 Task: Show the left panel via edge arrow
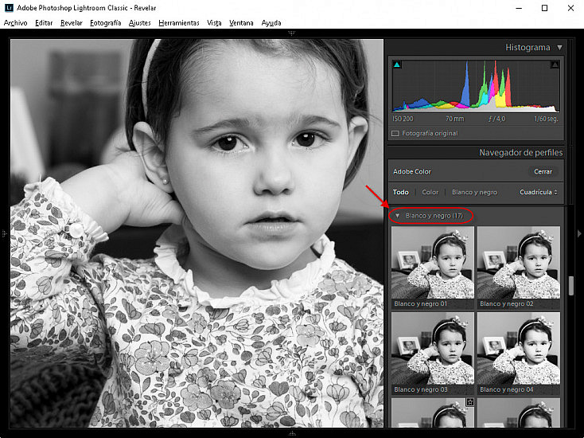pyautogui.click(x=4, y=233)
